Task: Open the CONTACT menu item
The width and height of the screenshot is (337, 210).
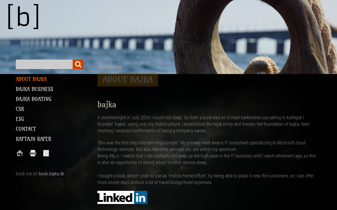Action: point(26,129)
